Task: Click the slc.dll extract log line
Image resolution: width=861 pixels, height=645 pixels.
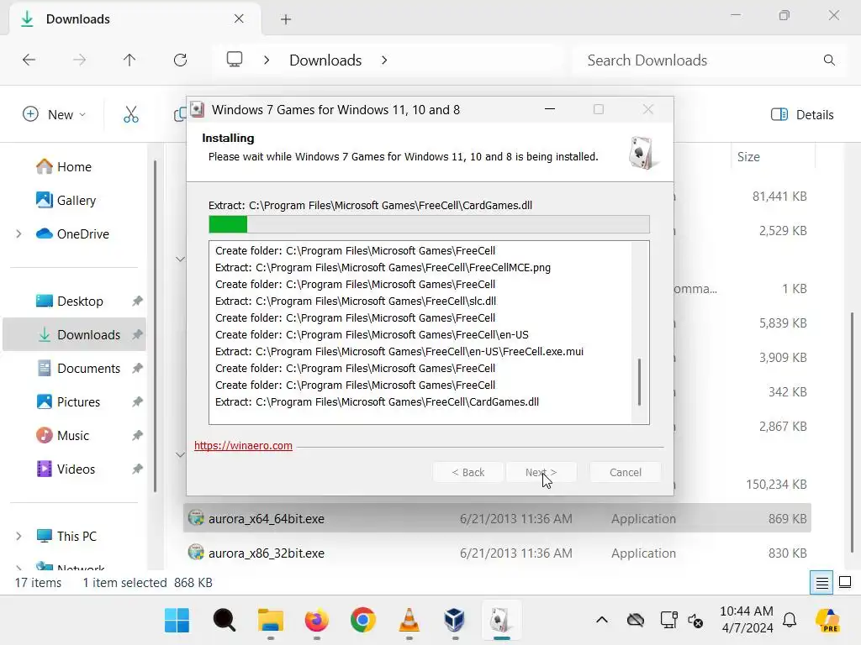Action: click(356, 301)
